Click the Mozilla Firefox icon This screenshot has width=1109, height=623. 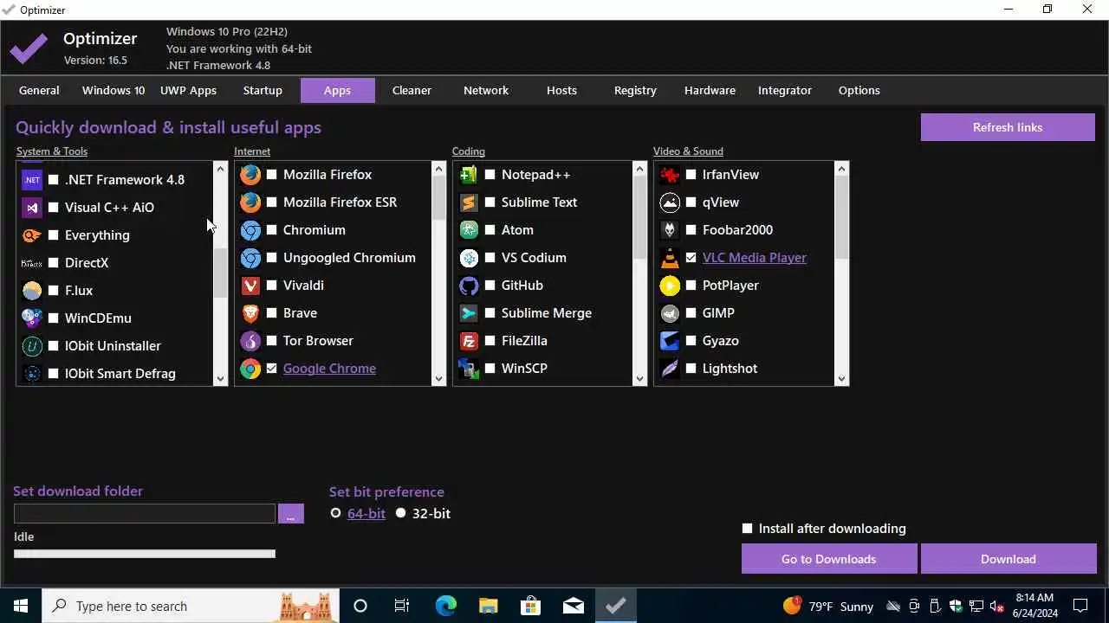(x=250, y=175)
